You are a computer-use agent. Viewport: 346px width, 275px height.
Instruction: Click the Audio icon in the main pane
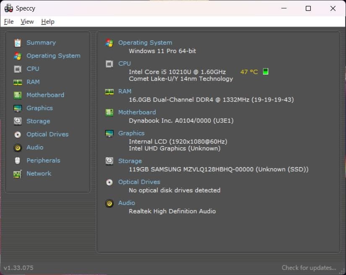point(109,203)
